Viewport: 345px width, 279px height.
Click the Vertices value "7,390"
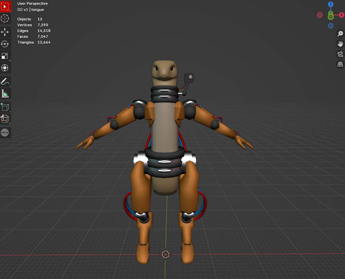coord(43,25)
